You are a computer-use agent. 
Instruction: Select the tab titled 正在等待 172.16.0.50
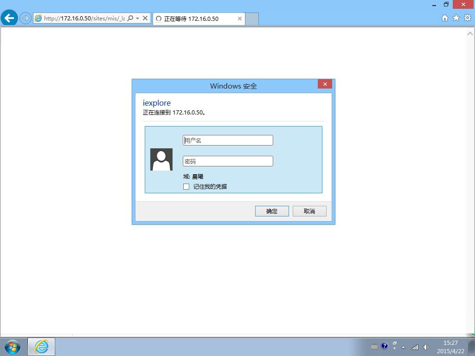click(x=199, y=19)
